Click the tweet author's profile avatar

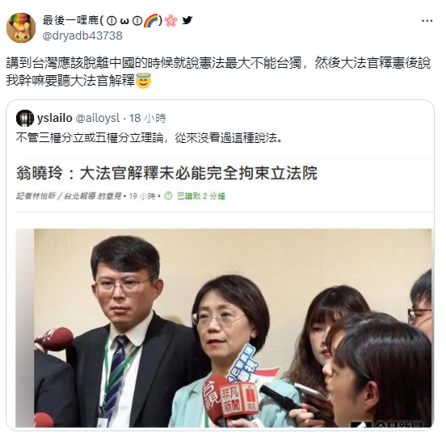point(21,28)
